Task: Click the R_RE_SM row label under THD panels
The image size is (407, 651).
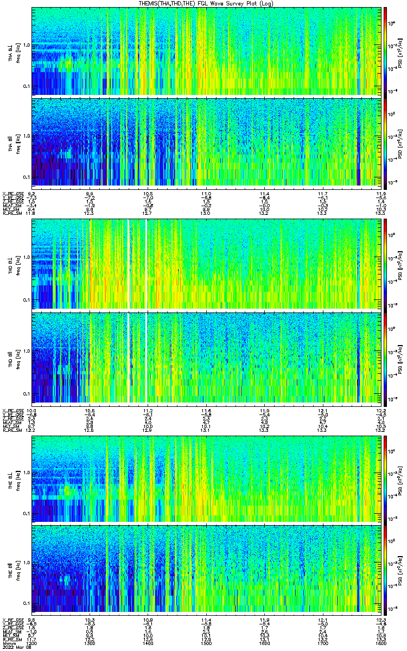Action: pyautogui.click(x=13, y=429)
